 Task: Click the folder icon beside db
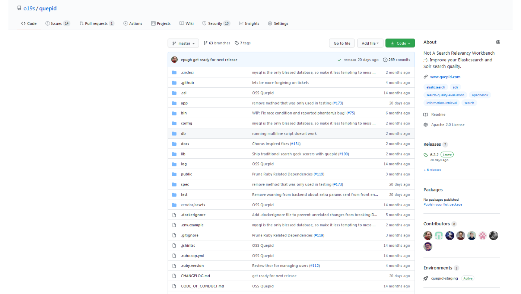point(174,133)
